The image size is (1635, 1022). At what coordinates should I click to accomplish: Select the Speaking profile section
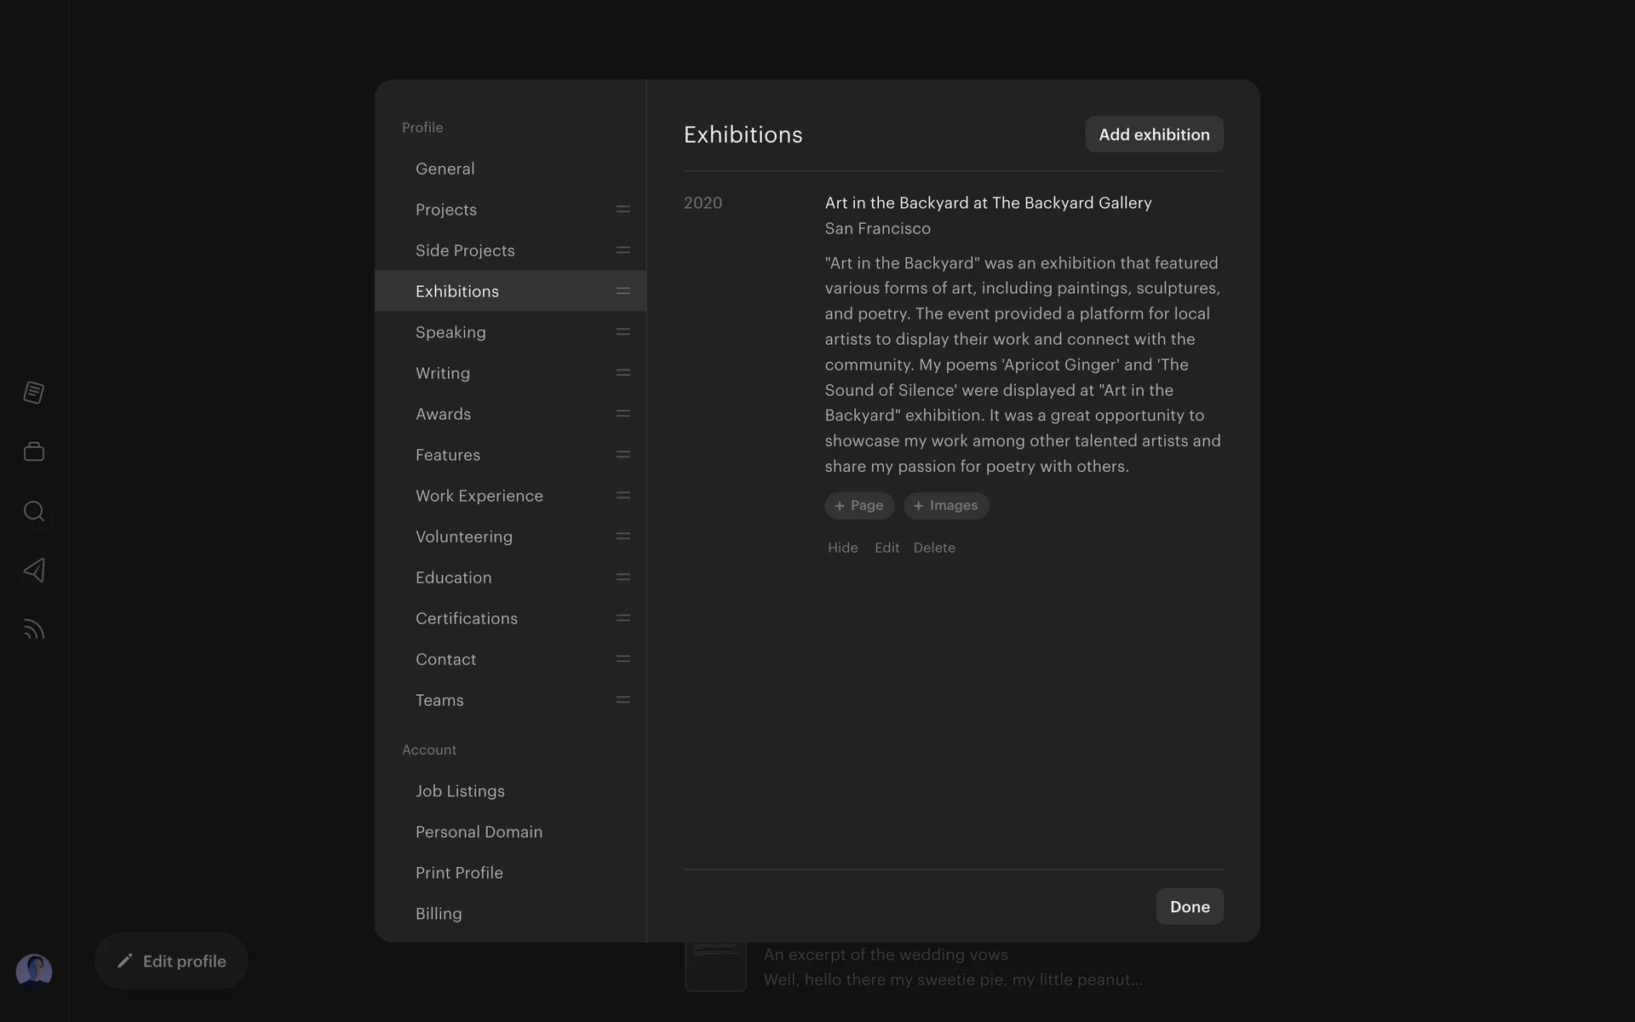[450, 332]
